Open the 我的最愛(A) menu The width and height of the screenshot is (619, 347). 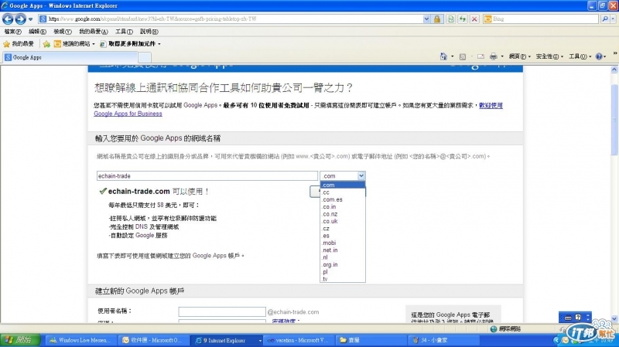pos(93,32)
